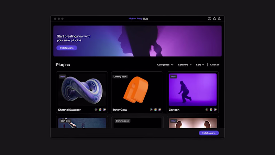Screen dimensions: 275x155
Task: Click New badge on Cartoon card
Action: (x=173, y=76)
